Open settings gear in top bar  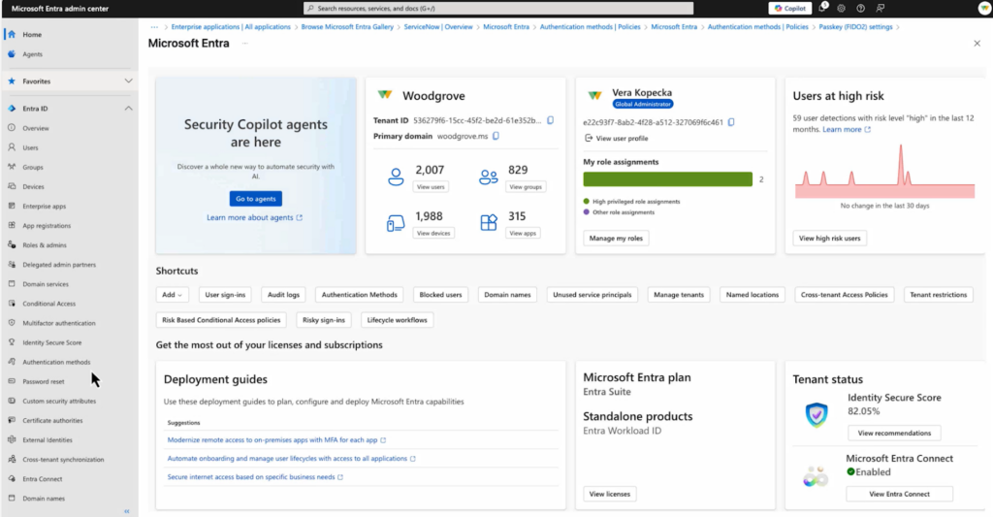pos(841,8)
